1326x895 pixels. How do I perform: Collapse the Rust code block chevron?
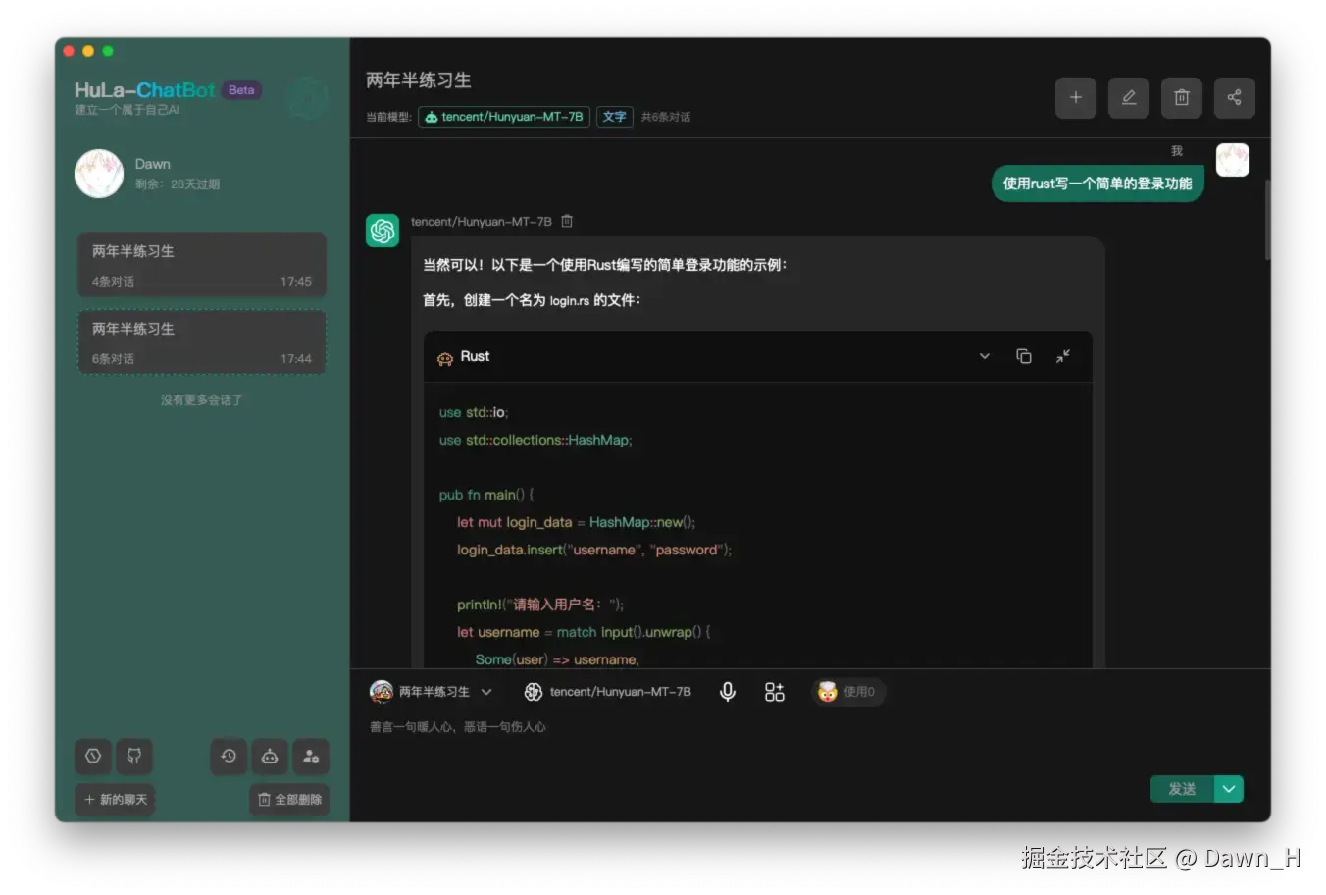985,356
